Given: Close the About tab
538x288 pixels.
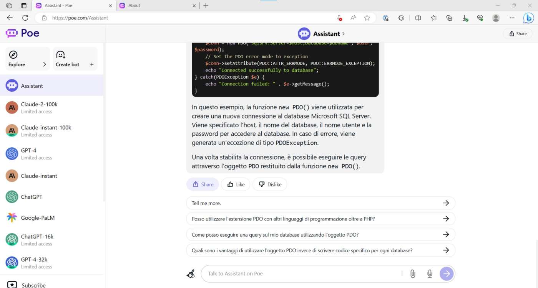Looking at the screenshot, I should tap(194, 5).
